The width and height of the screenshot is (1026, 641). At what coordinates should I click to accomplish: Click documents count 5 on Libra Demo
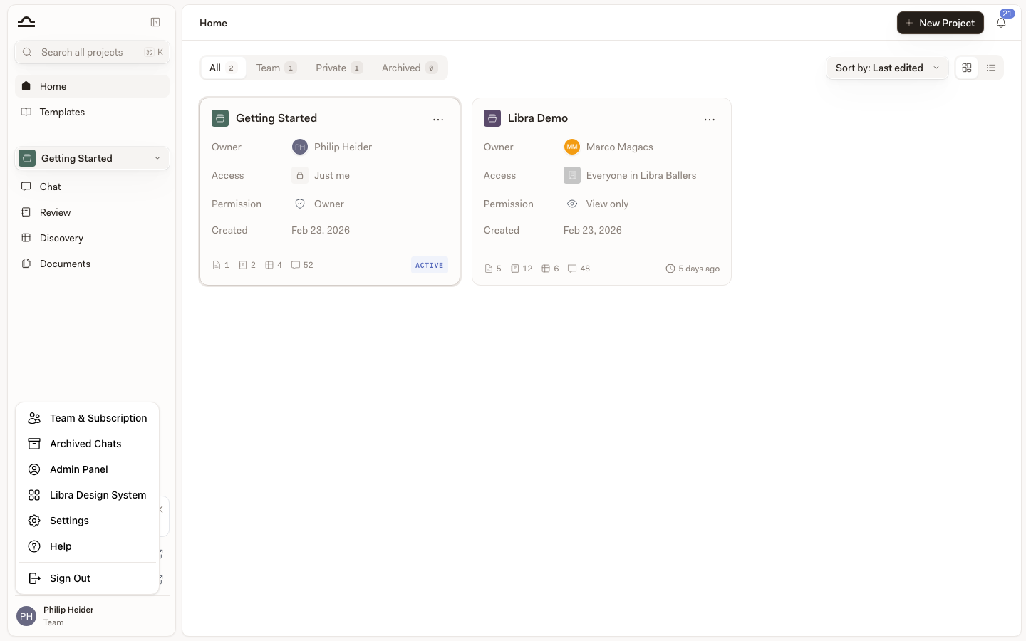pyautogui.click(x=493, y=269)
